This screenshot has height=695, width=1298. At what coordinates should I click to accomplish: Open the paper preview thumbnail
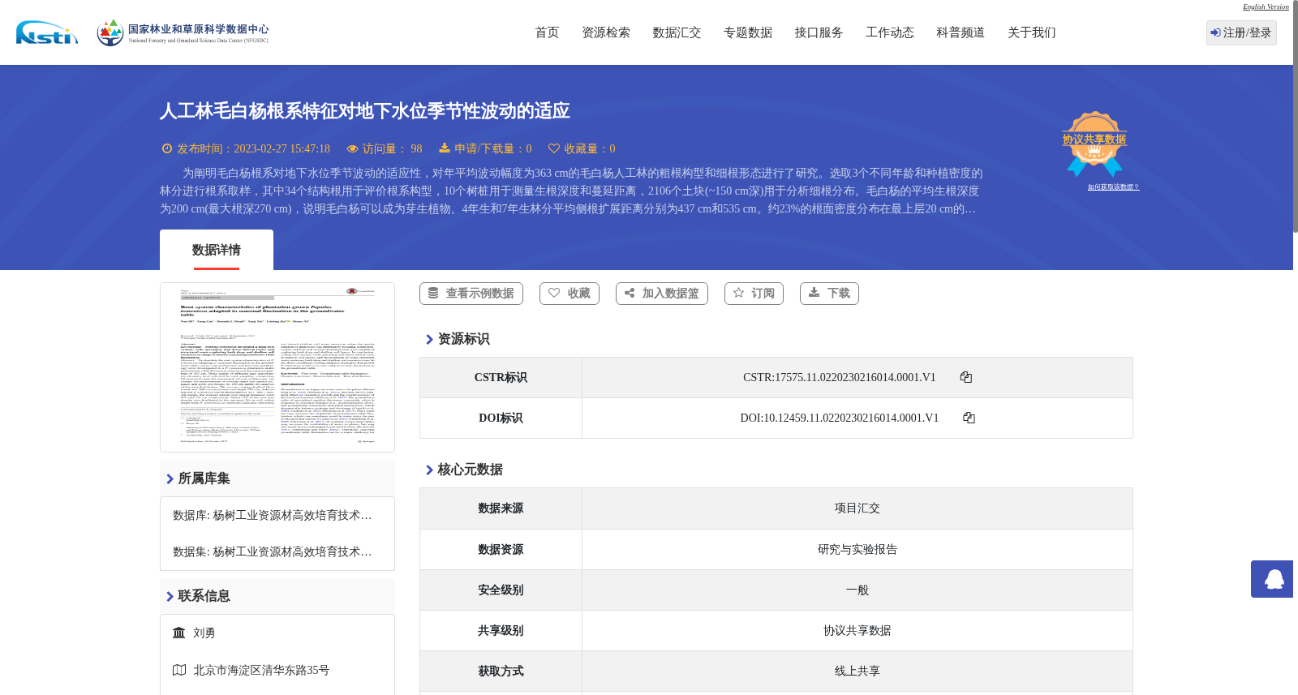277,367
